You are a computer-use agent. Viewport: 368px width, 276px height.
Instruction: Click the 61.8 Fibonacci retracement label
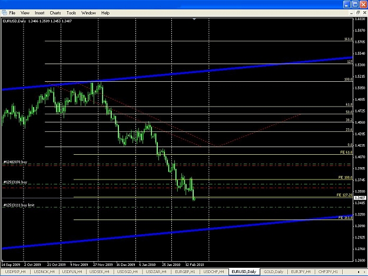click(349, 105)
